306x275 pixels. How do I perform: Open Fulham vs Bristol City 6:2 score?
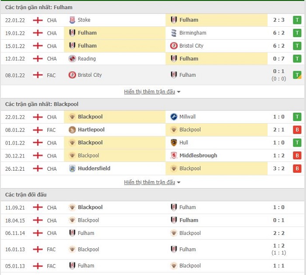click(x=278, y=46)
